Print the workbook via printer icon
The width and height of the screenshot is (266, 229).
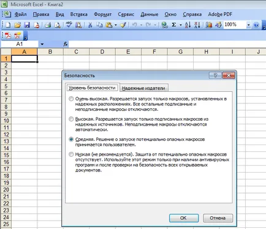click(48, 25)
